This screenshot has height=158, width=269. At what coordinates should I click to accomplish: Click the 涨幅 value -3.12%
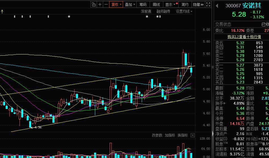click(238, 93)
